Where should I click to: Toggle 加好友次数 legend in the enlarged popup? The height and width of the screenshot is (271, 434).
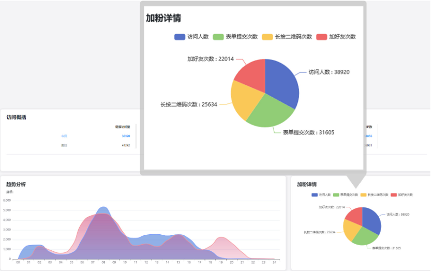tap(336, 37)
